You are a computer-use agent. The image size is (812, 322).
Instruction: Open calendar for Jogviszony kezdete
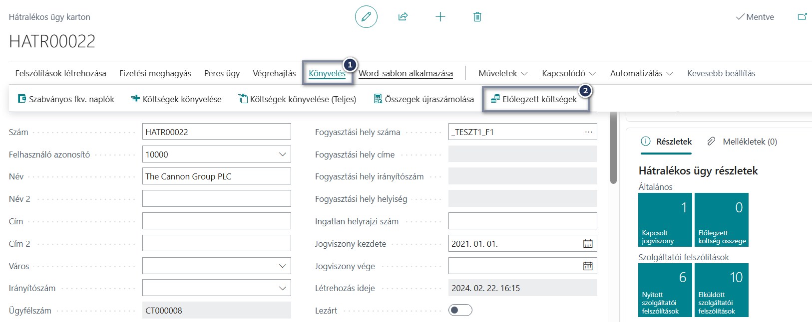pos(588,244)
